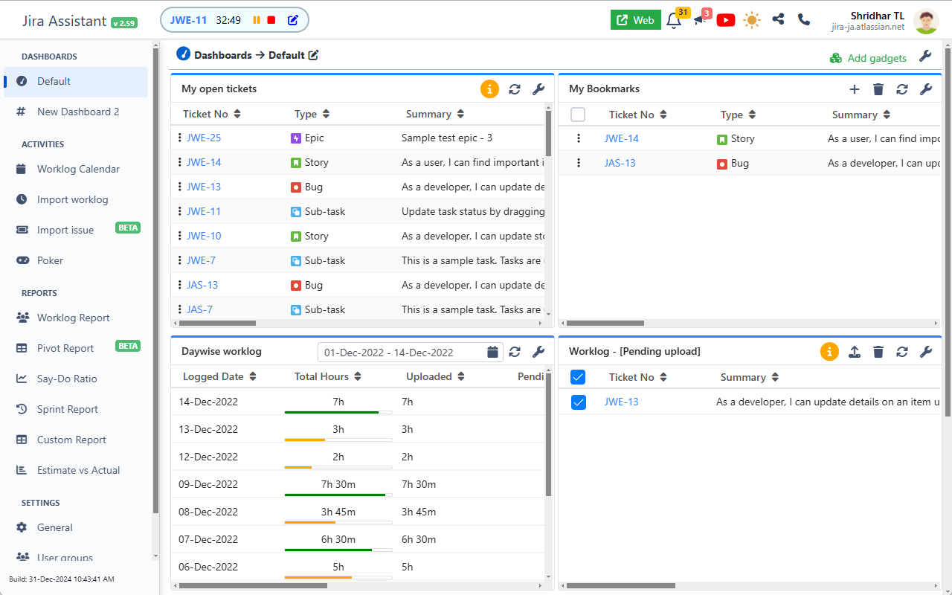Click the green Web button

click(636, 20)
